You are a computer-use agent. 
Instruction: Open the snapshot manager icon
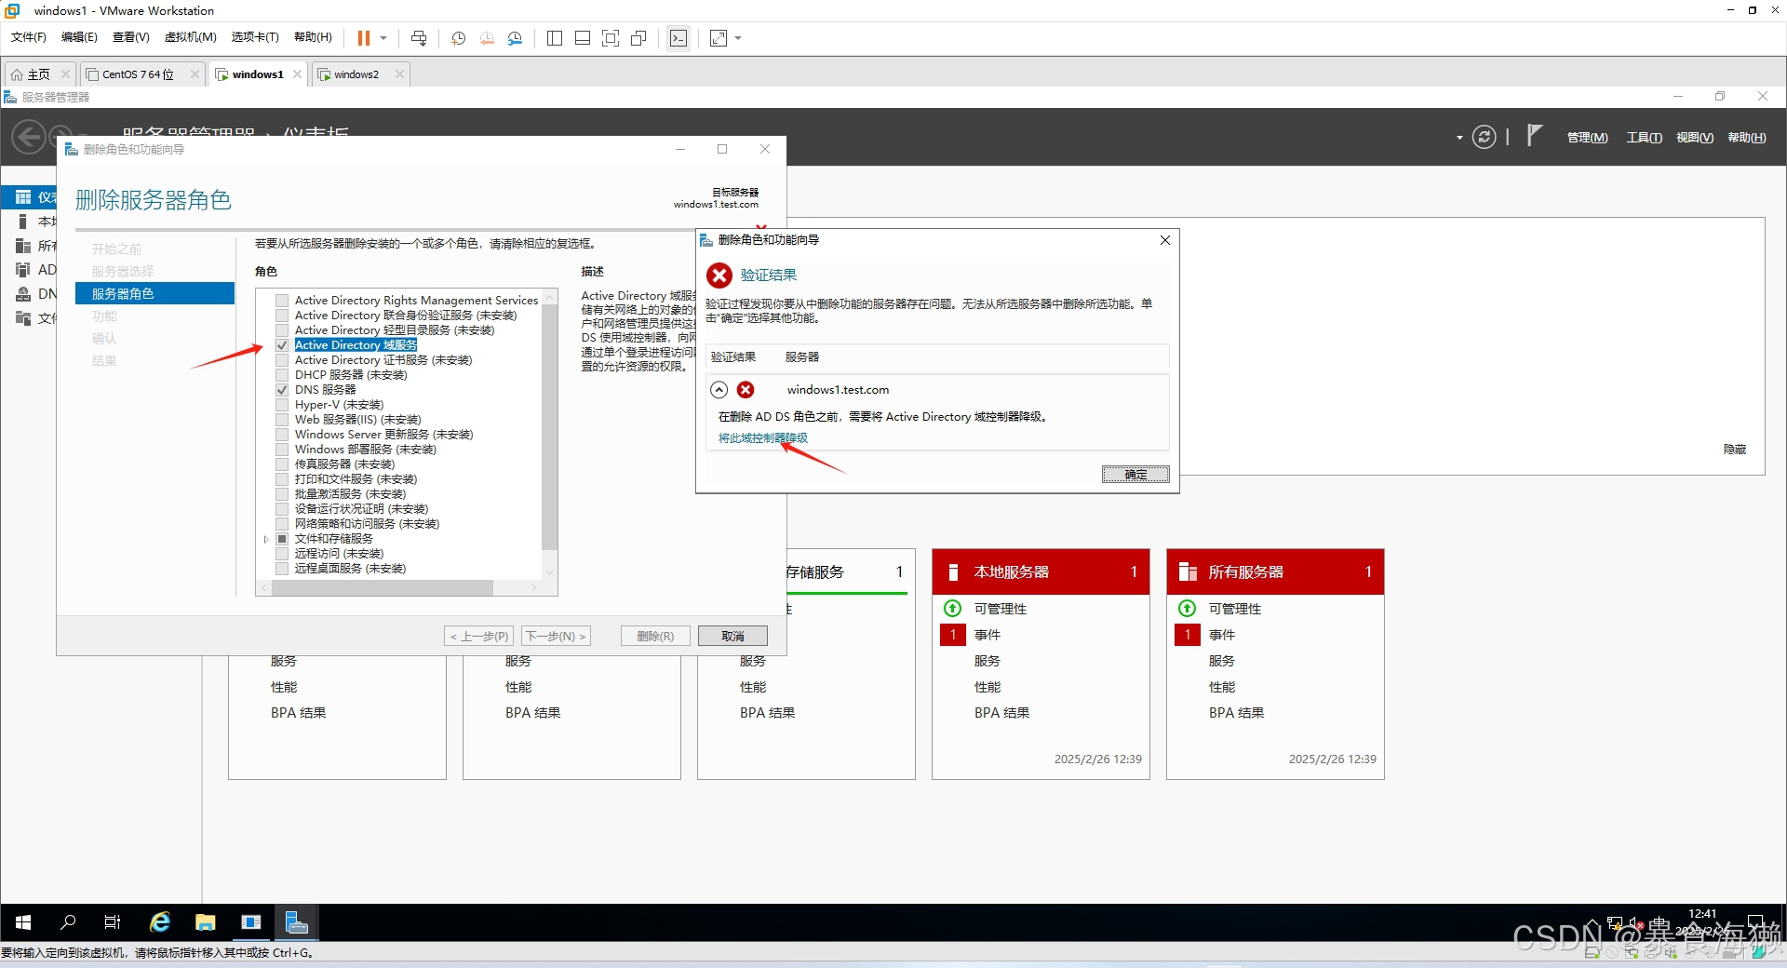coord(515,38)
